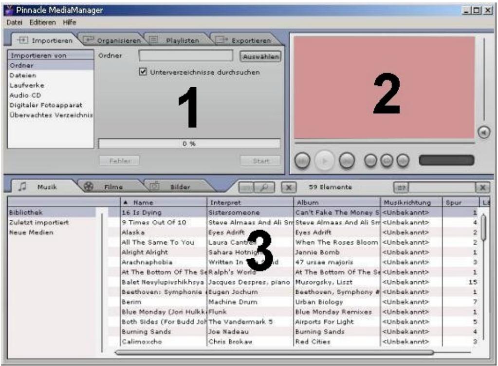Click the Ordner path input field
This screenshot has height=366, width=498.
(186, 56)
